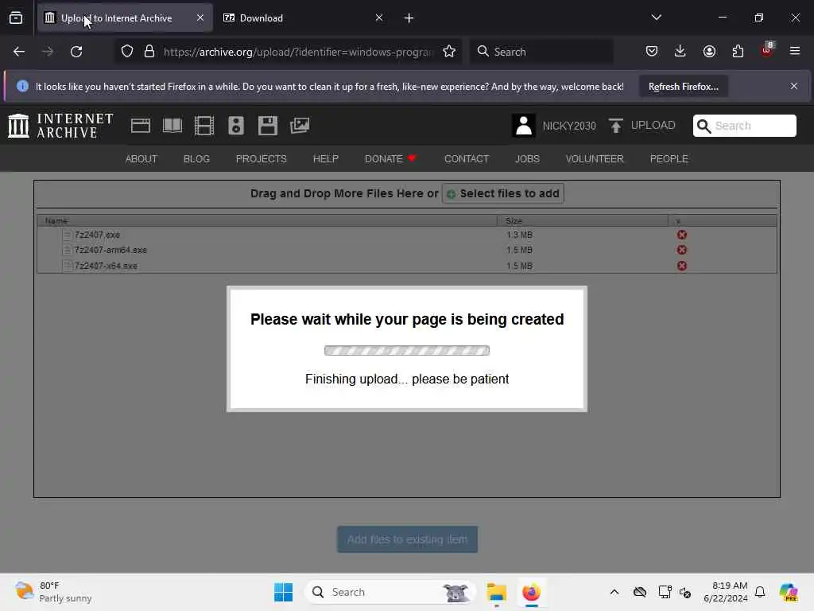Open the ABOUT menu item
The height and width of the screenshot is (611, 814).
coord(141,159)
